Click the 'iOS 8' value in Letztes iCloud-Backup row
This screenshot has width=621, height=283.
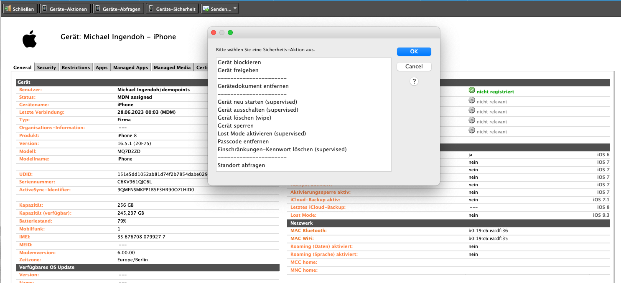point(603,207)
